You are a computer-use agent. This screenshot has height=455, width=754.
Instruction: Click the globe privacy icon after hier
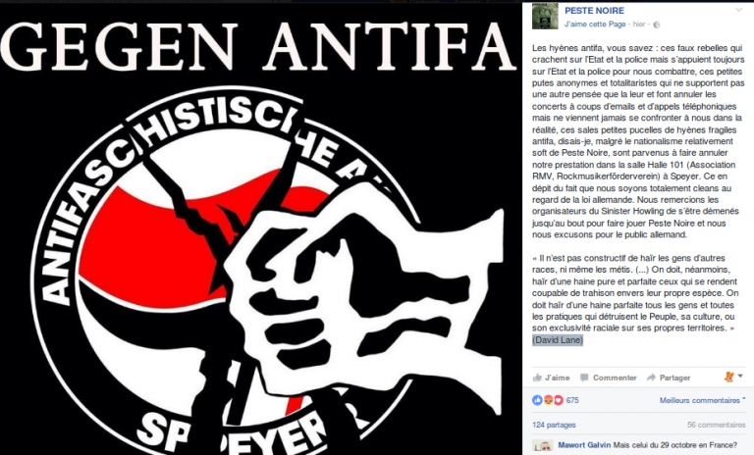point(657,25)
